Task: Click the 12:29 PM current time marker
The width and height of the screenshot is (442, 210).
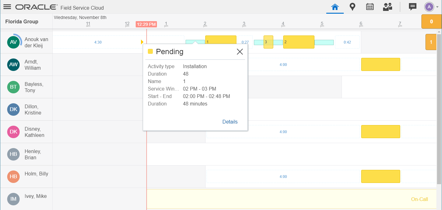Action: click(x=146, y=24)
